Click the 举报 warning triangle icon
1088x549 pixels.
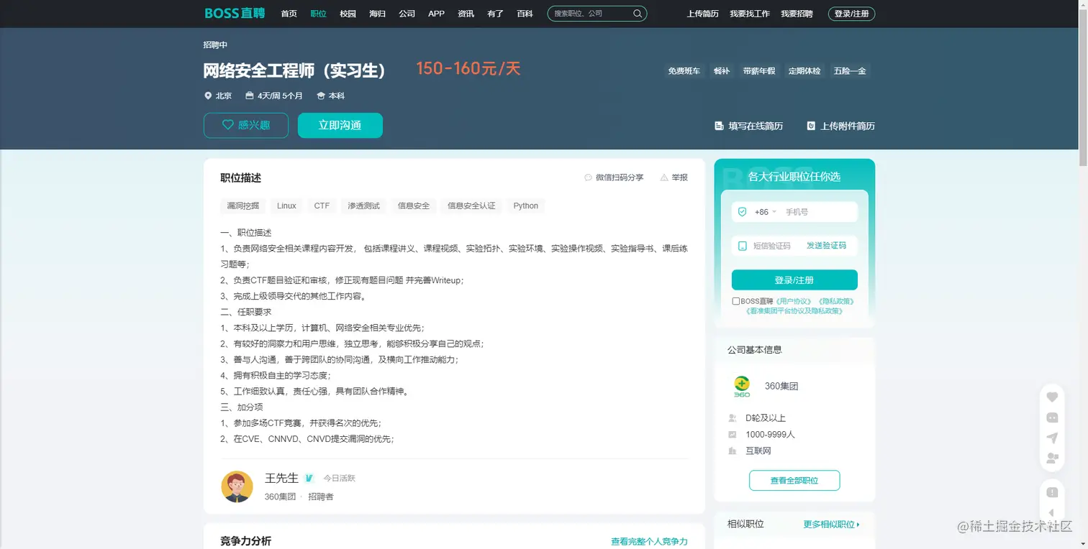[664, 177]
